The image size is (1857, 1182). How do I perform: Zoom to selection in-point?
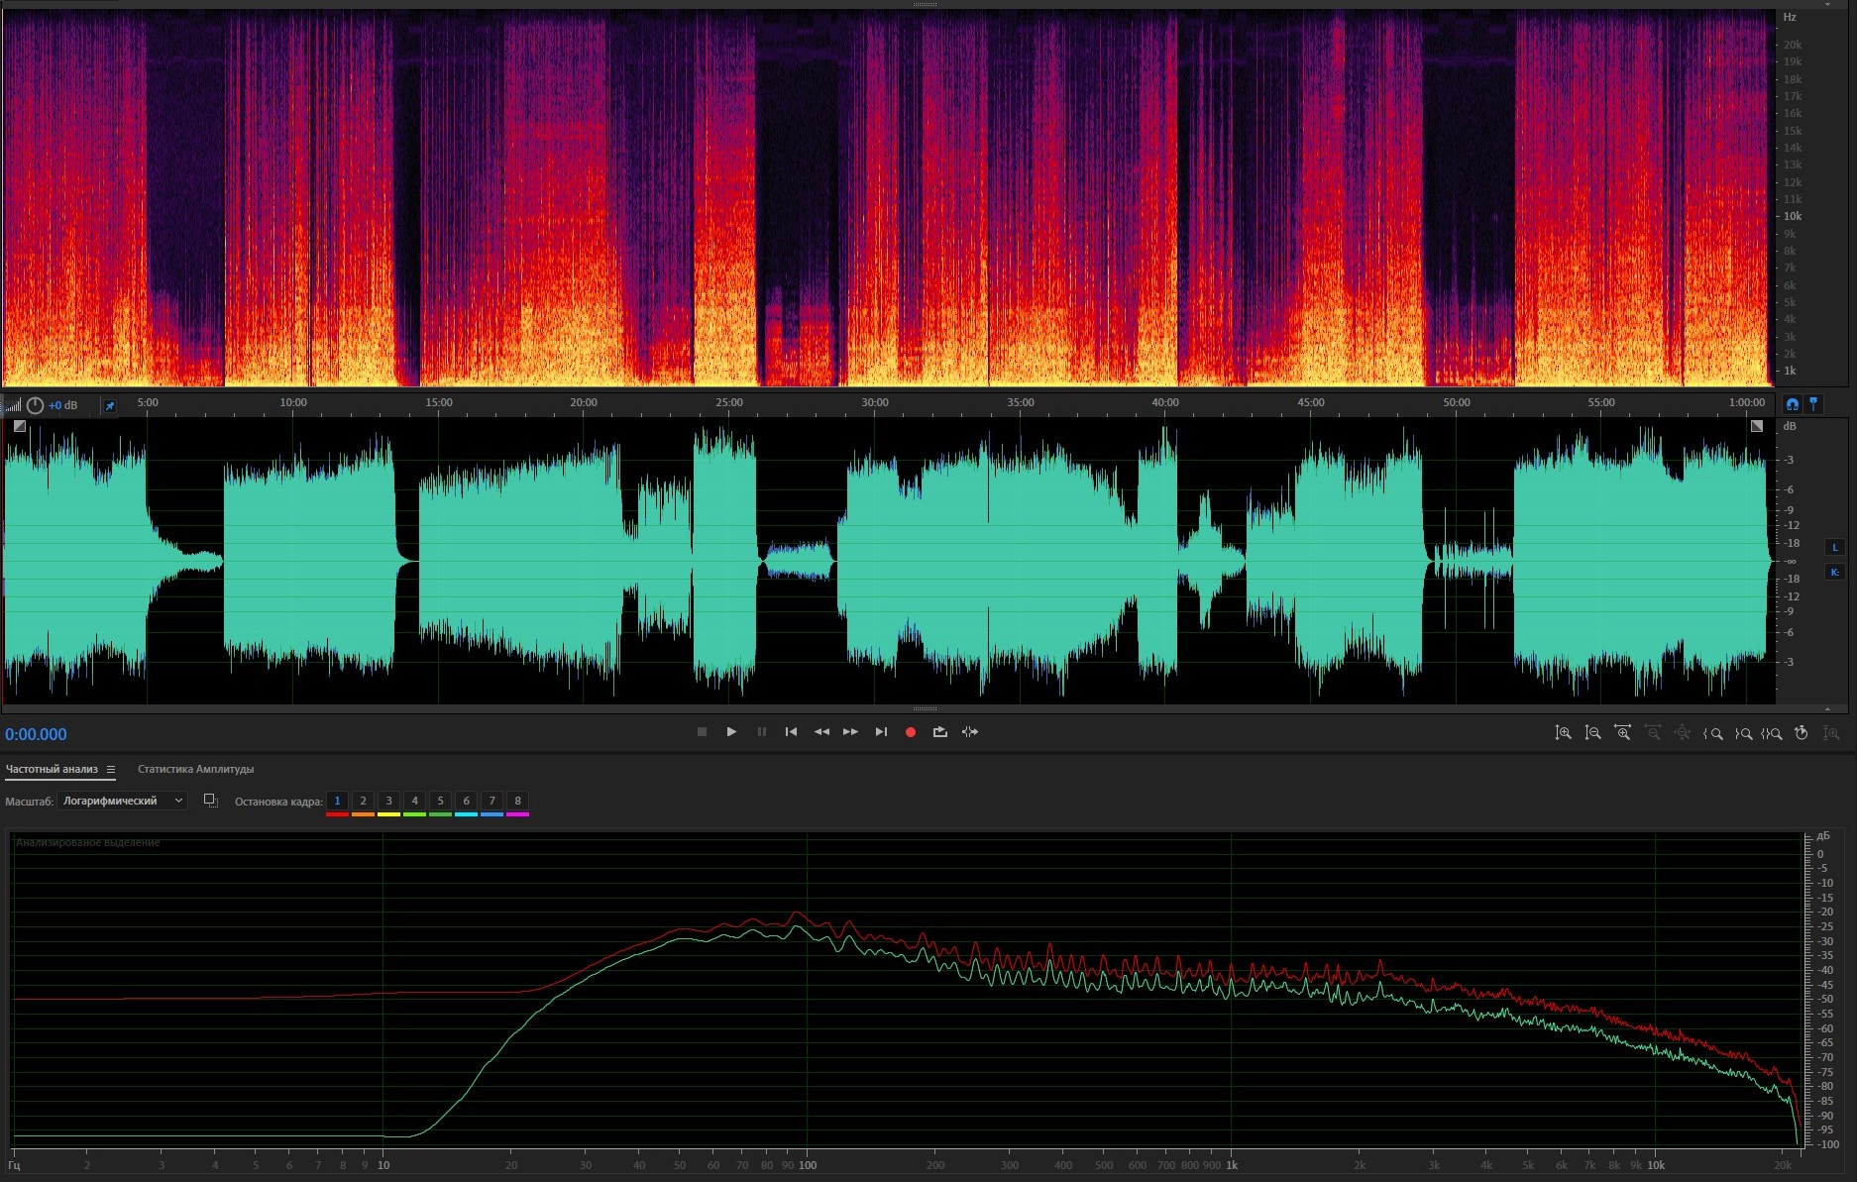(1712, 733)
